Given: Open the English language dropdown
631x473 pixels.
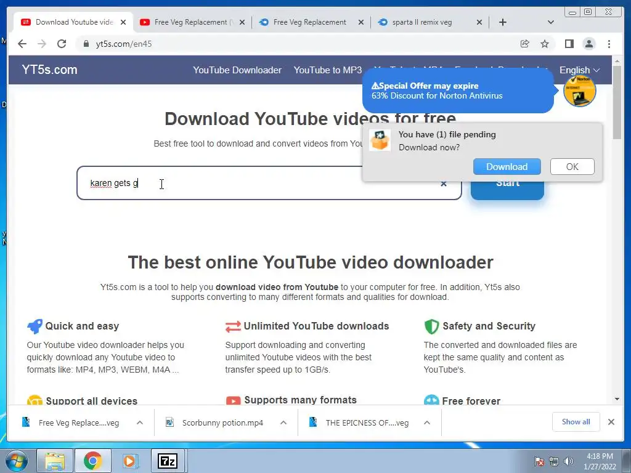Looking at the screenshot, I should tap(579, 70).
